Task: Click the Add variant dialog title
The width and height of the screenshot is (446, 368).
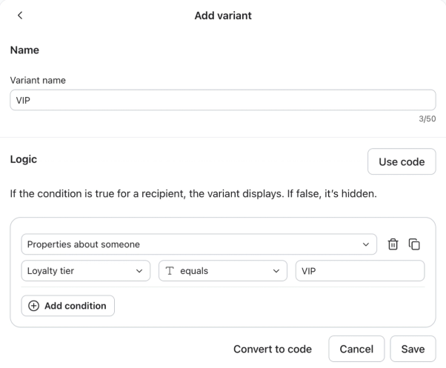Action: tap(223, 16)
